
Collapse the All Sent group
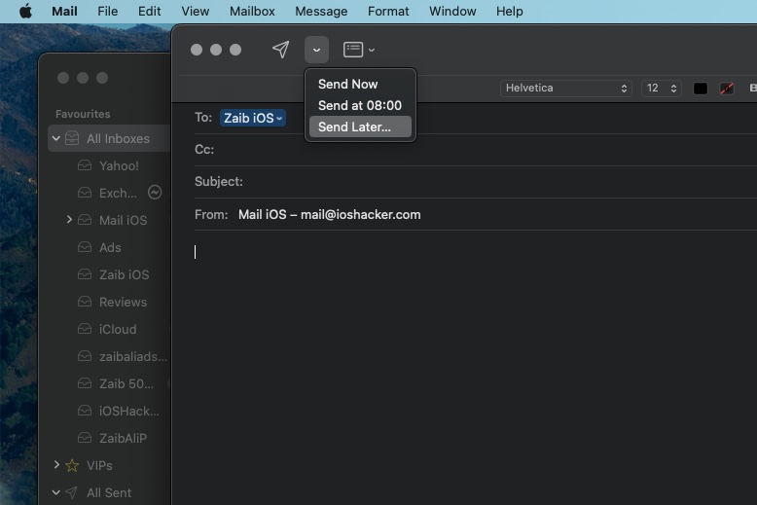coord(56,492)
